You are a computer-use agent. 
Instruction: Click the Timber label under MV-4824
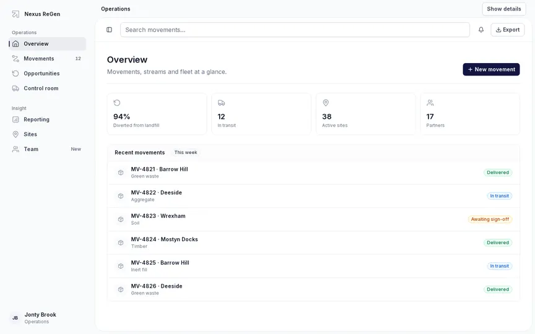139,246
